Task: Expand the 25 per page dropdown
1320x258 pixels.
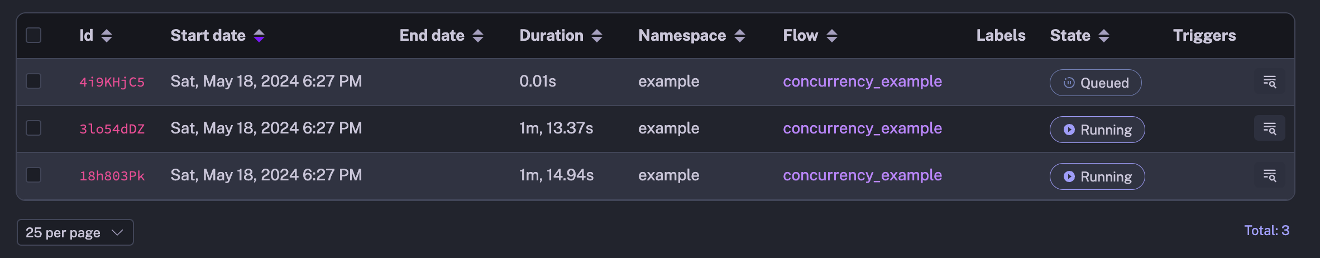Action: [75, 232]
